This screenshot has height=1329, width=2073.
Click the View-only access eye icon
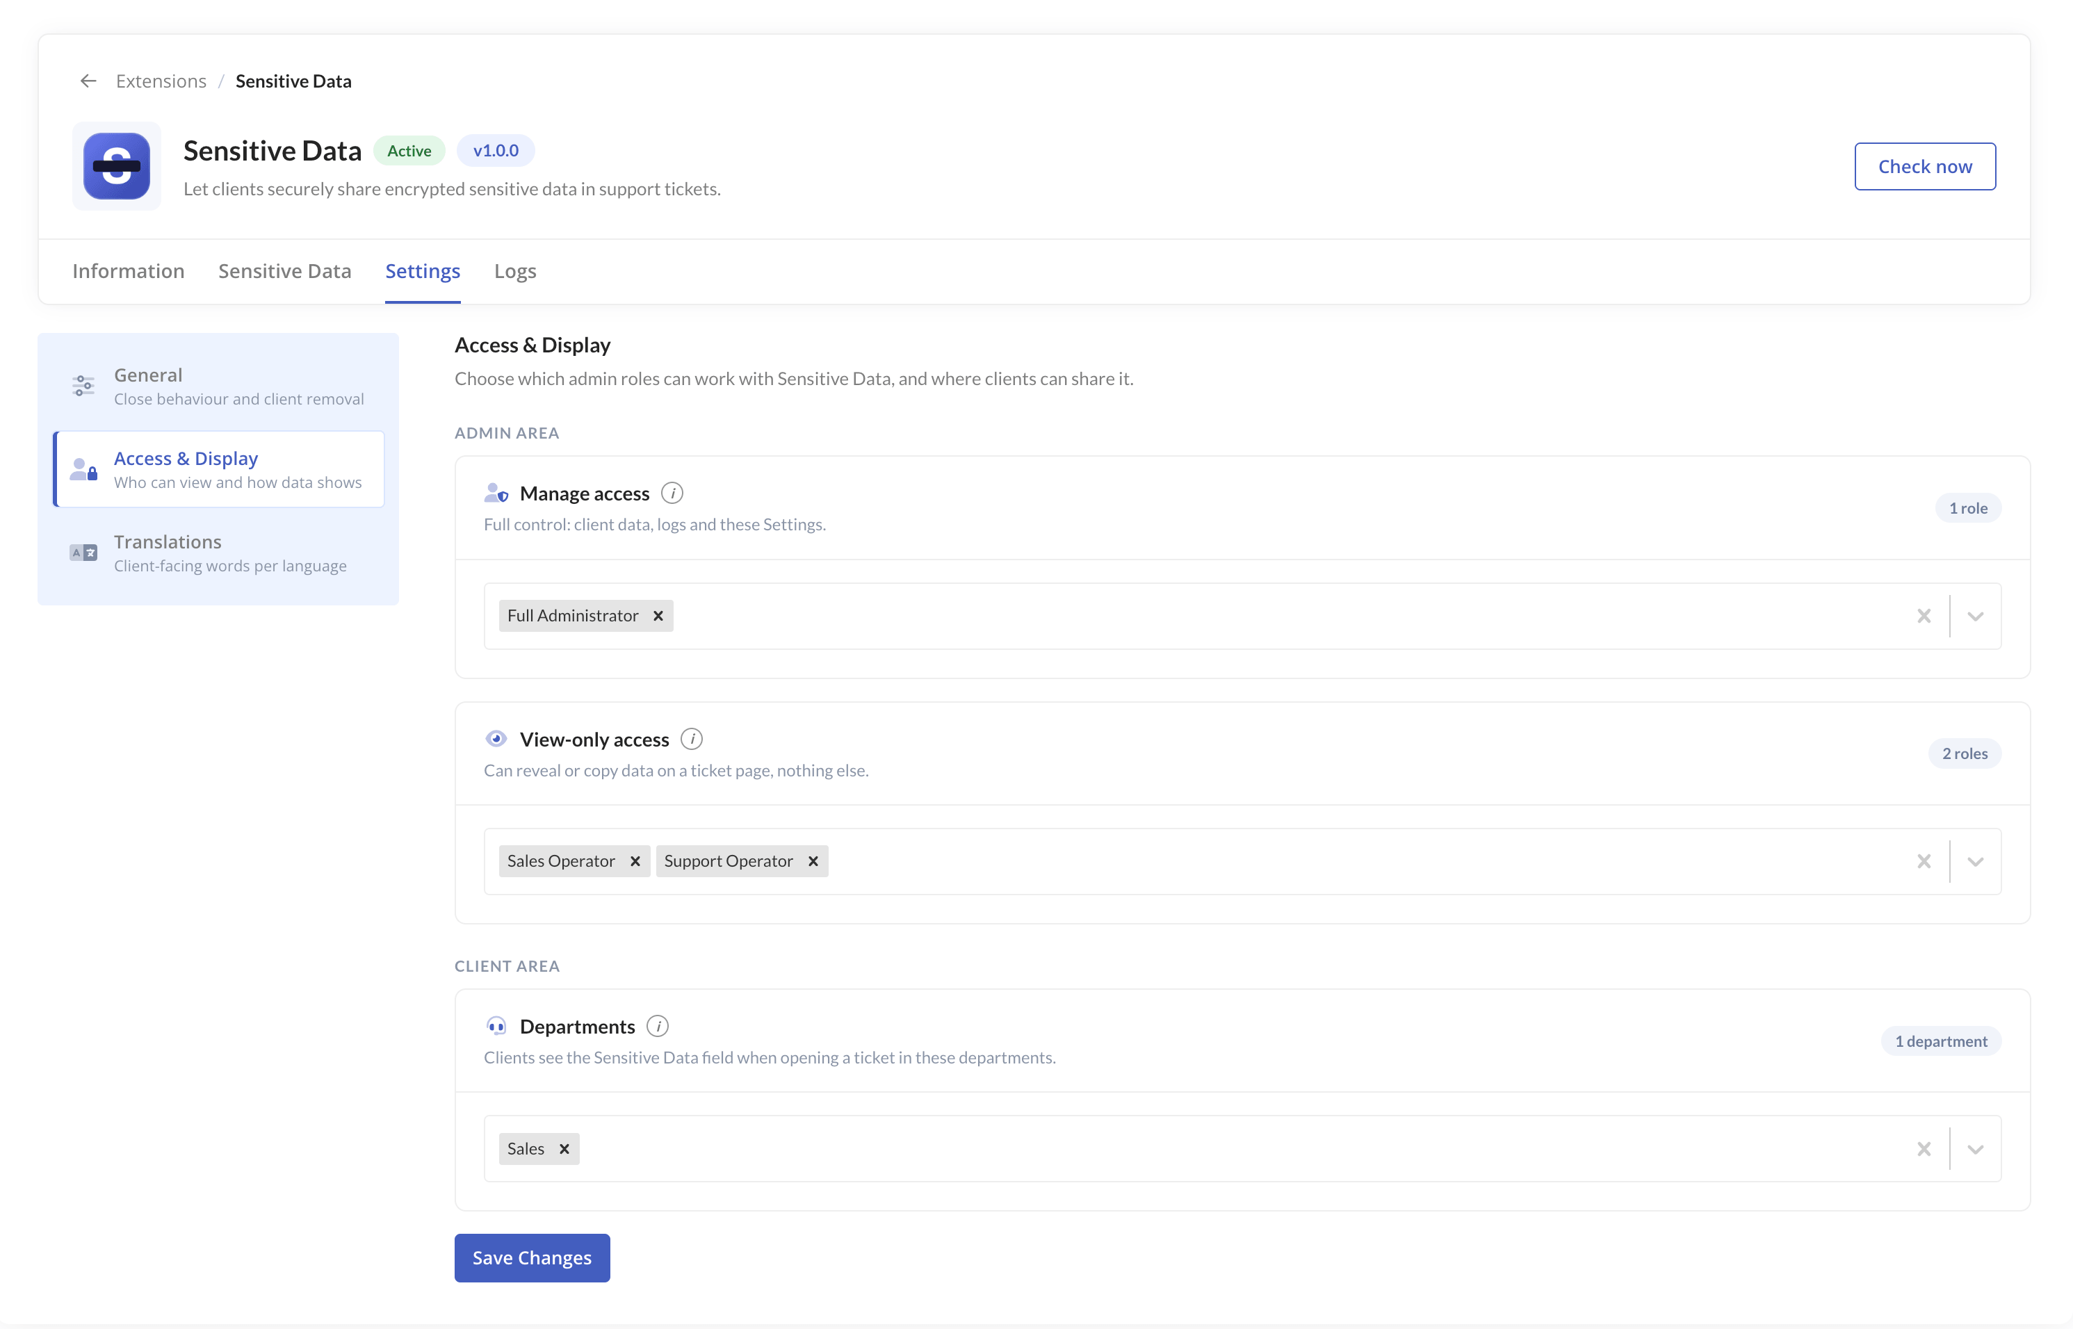point(496,739)
